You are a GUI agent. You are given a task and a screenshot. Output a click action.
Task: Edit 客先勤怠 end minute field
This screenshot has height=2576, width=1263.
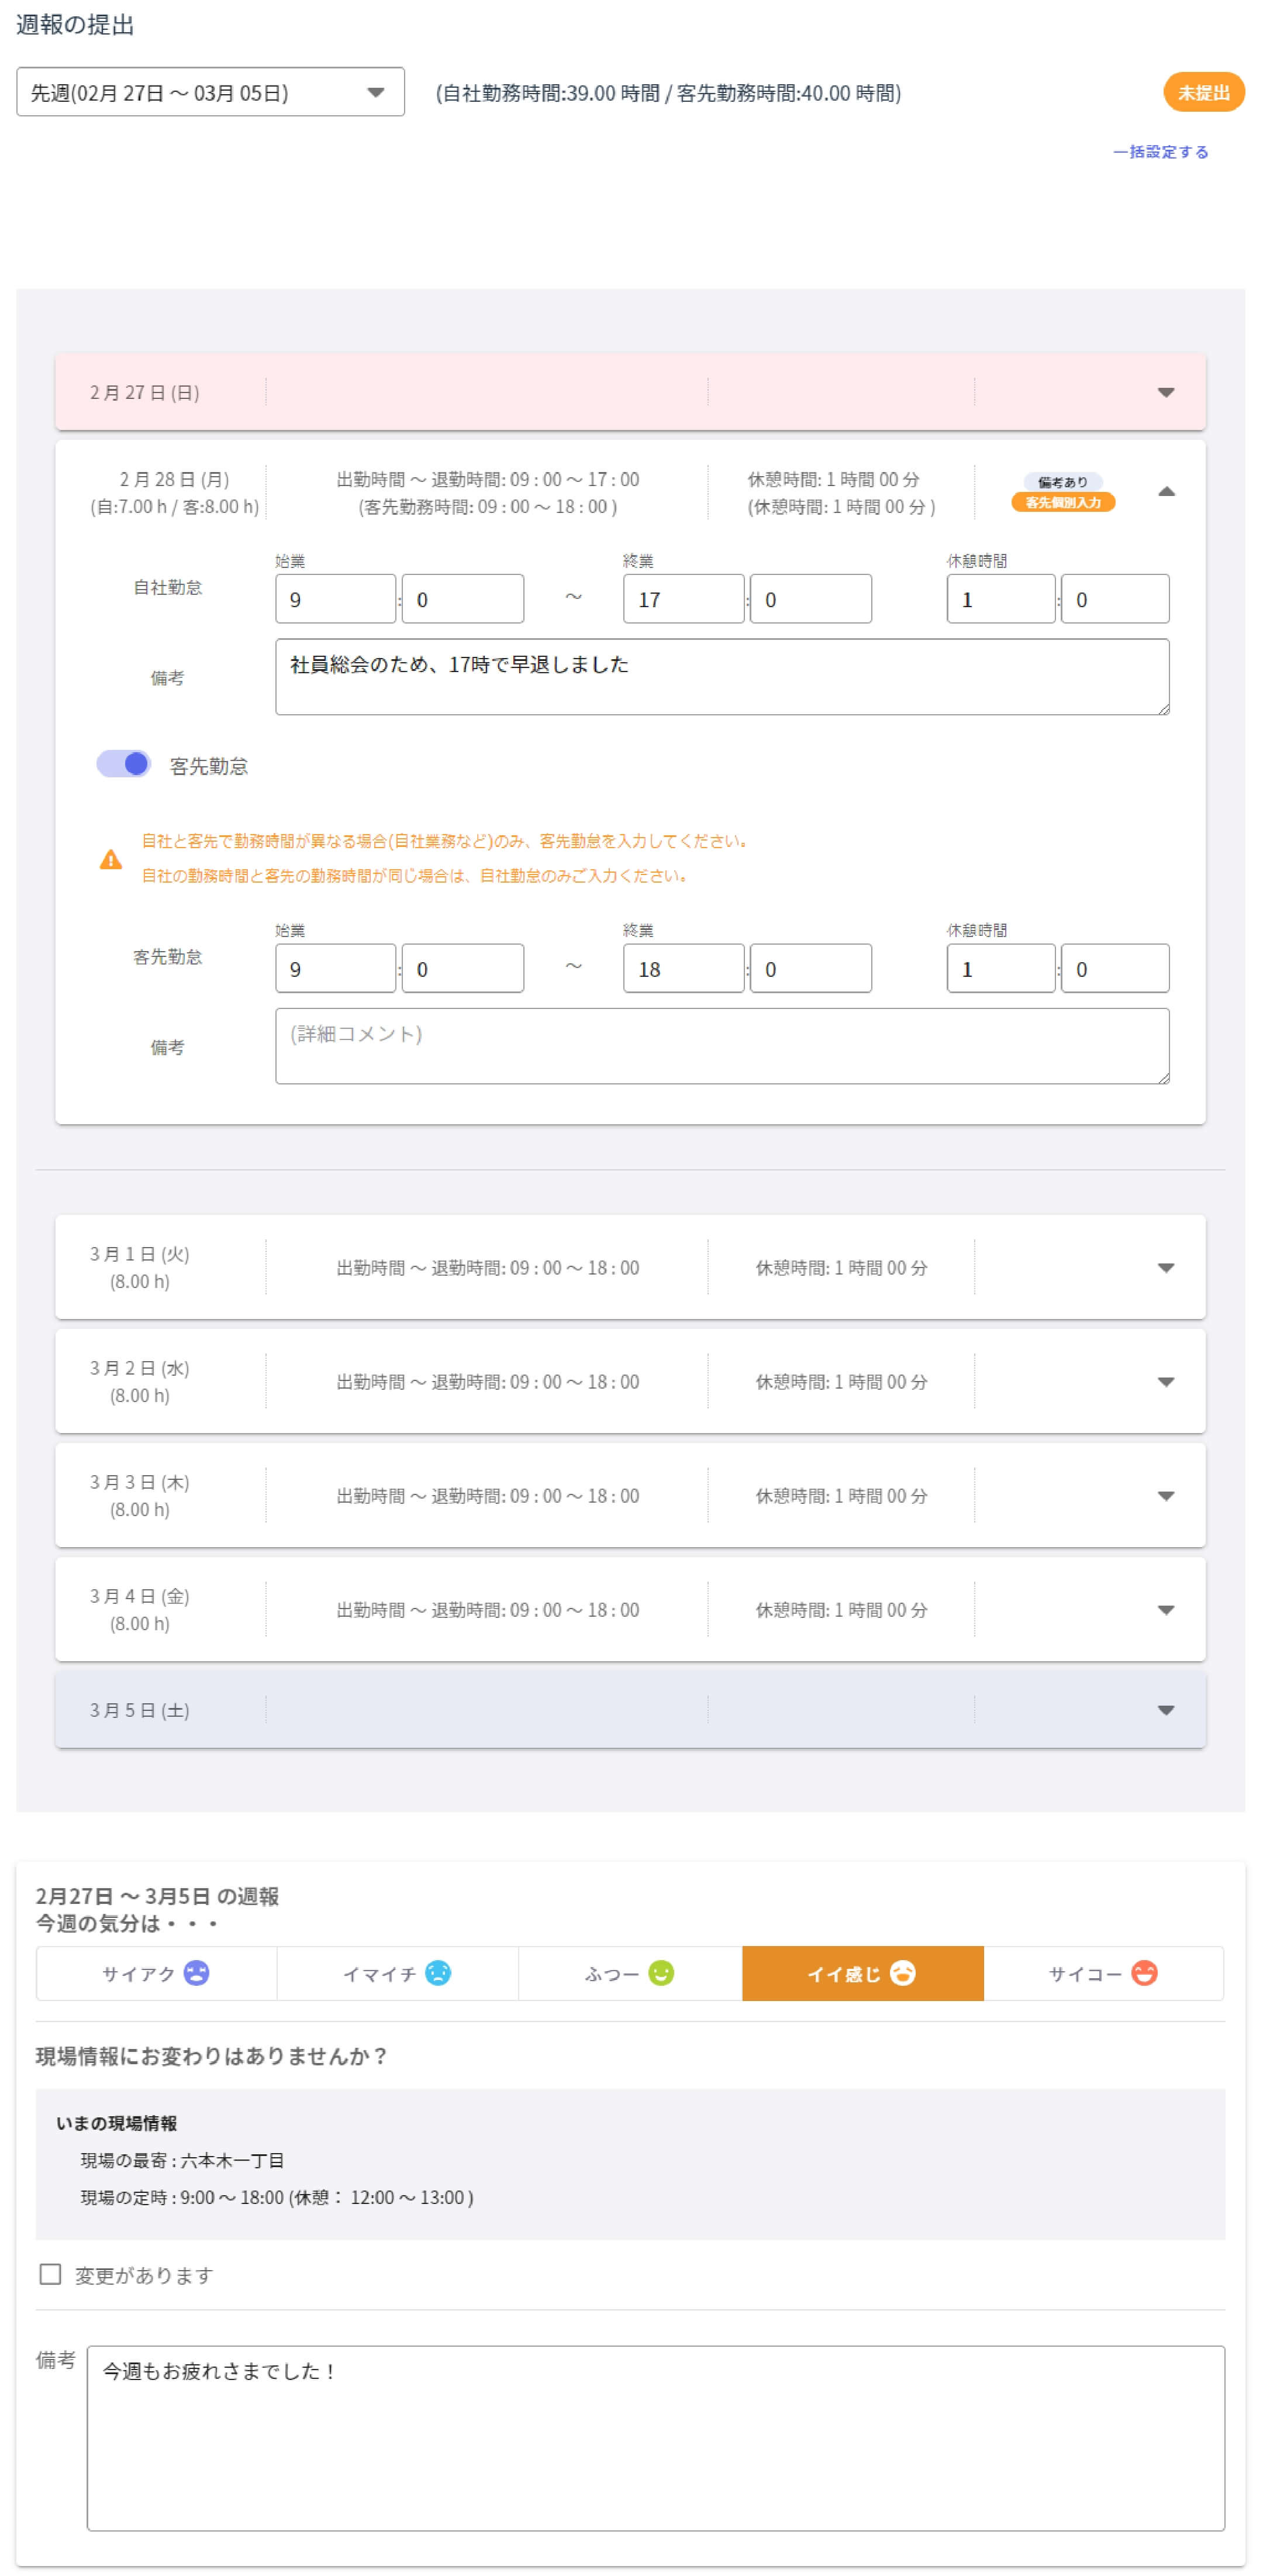coord(810,968)
